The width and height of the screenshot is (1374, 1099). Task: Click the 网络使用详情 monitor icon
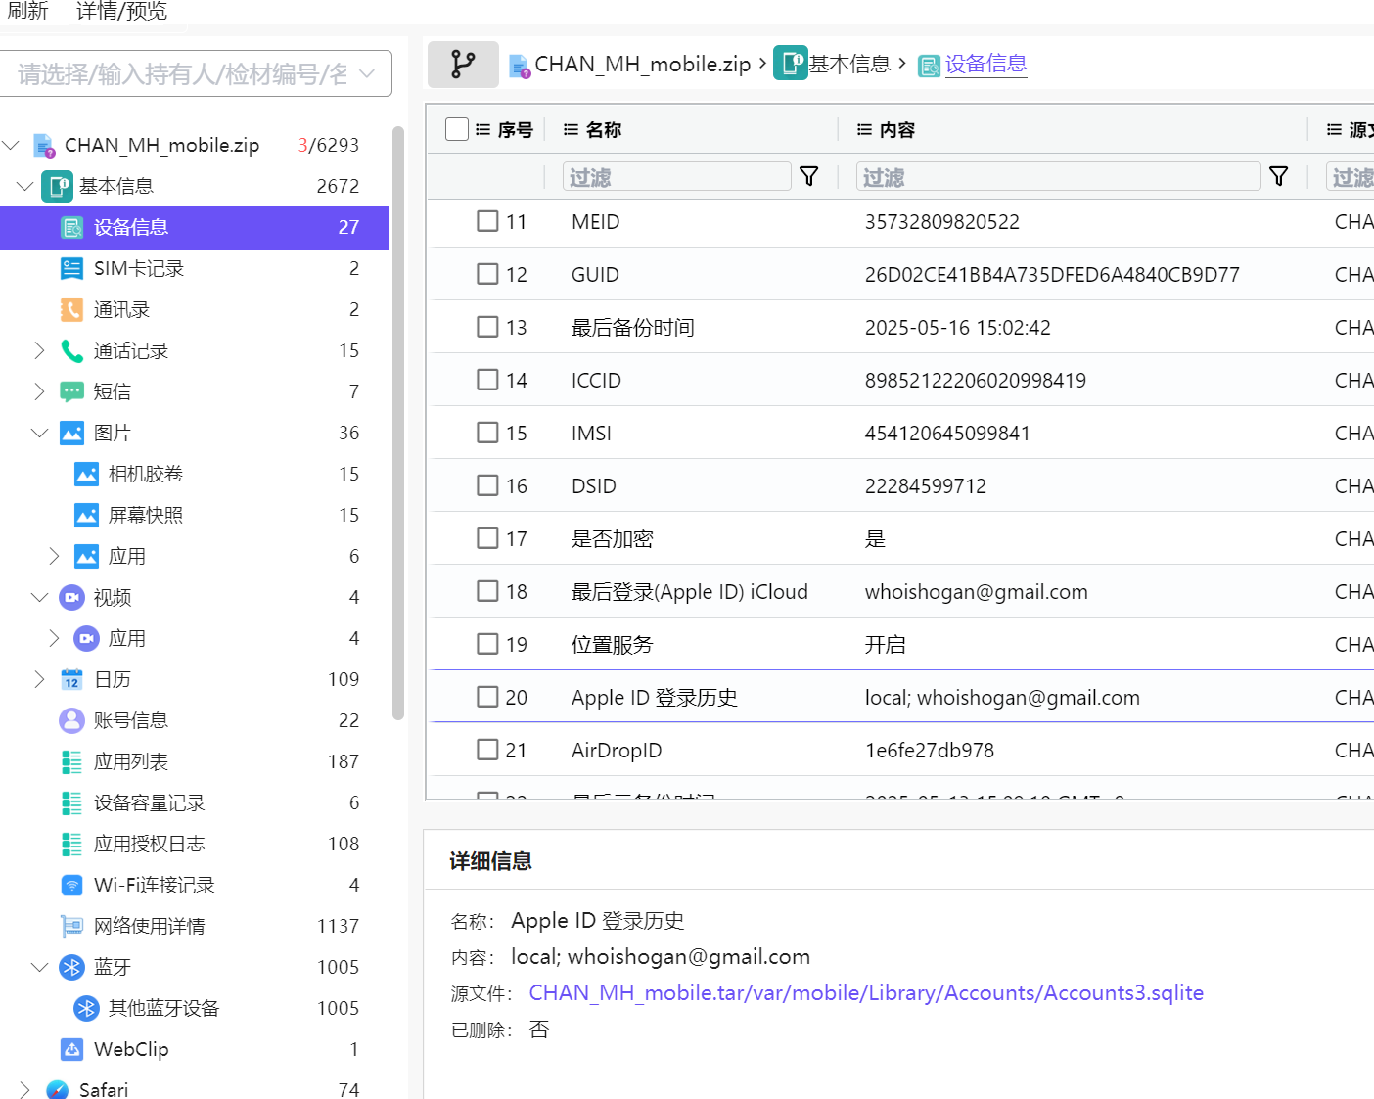tap(72, 926)
